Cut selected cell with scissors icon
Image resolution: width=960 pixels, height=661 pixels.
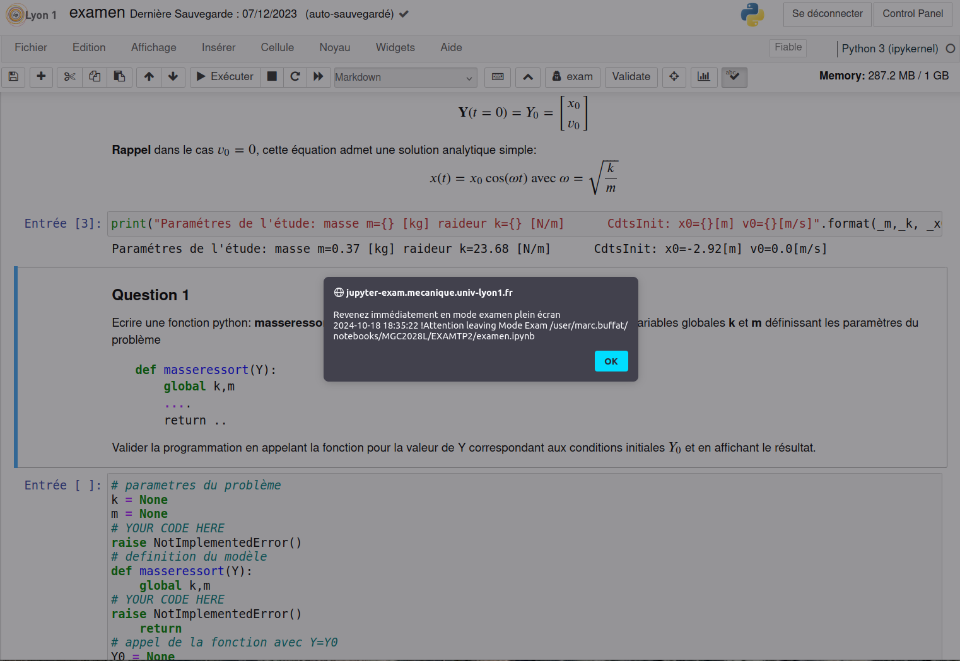(69, 77)
